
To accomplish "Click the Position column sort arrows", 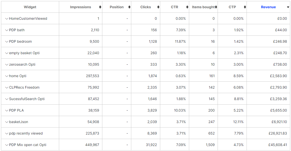I will (x=129, y=7).
